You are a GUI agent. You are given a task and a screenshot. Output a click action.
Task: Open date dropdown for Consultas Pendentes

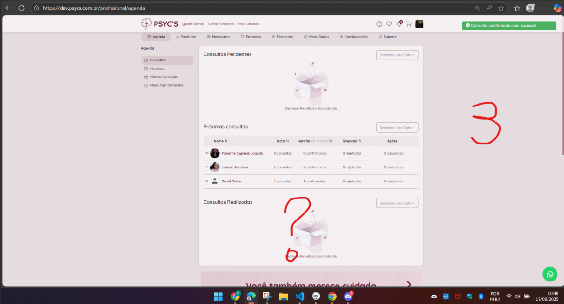pos(397,55)
